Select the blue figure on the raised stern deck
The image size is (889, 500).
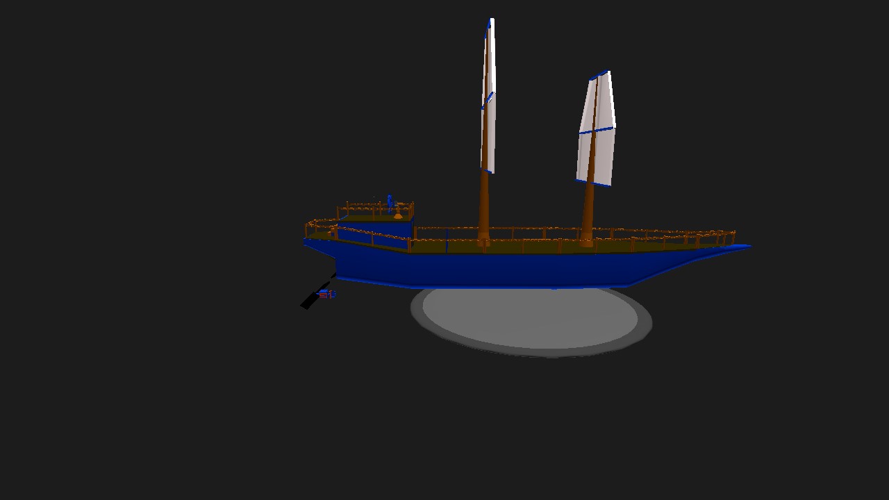[x=390, y=202]
